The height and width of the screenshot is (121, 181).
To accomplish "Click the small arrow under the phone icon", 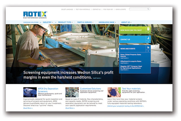I will click(148, 42).
